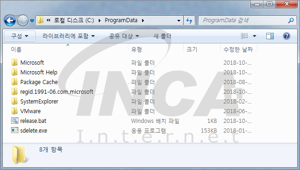Open the 라이브러리에 포함 menu

(x=68, y=36)
